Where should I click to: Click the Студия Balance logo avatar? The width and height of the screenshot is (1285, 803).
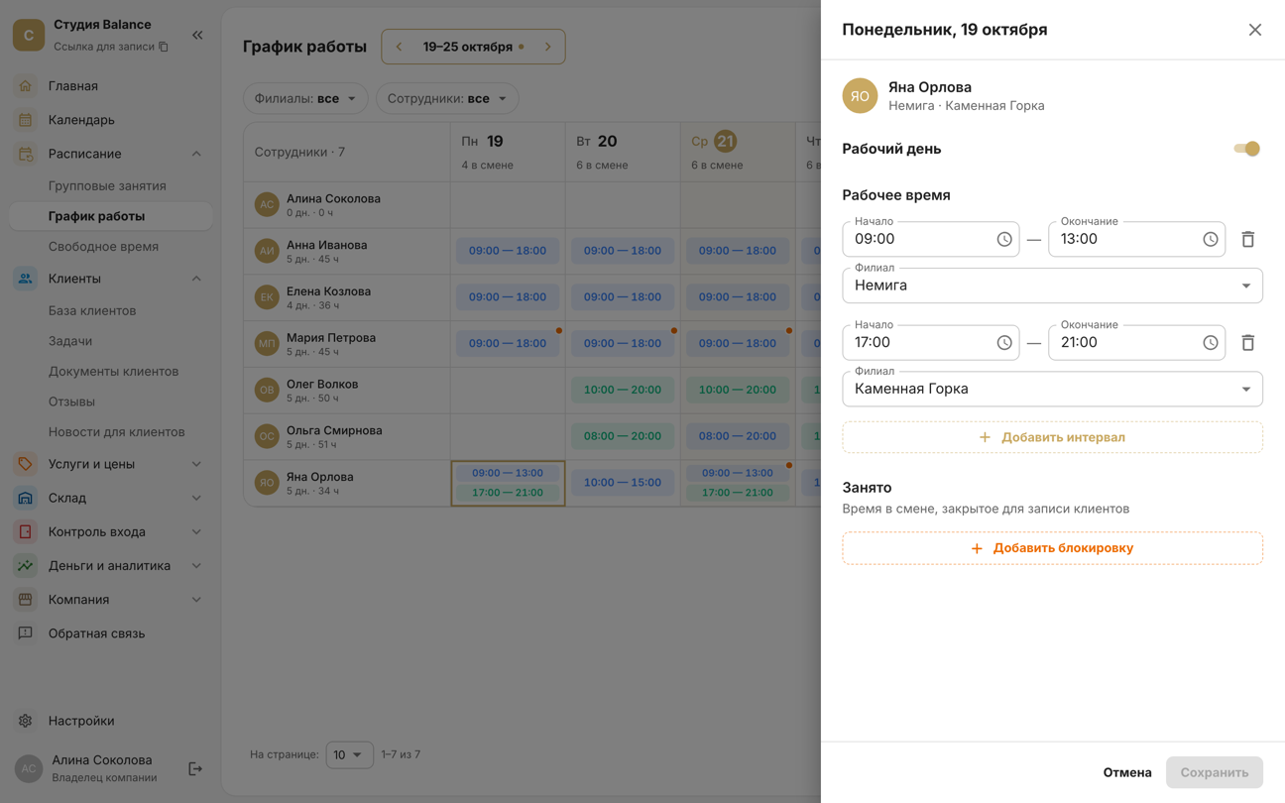click(x=29, y=35)
